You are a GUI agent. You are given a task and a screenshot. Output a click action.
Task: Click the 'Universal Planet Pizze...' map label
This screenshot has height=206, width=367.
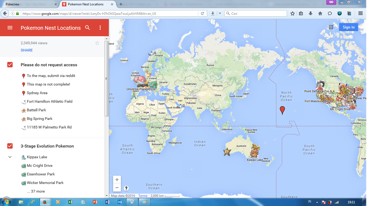(142, 89)
